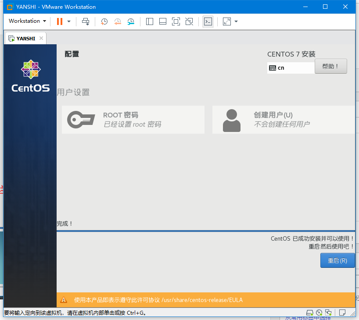Enter full screen mode
Screen dimensions: 359x320
[176, 21]
